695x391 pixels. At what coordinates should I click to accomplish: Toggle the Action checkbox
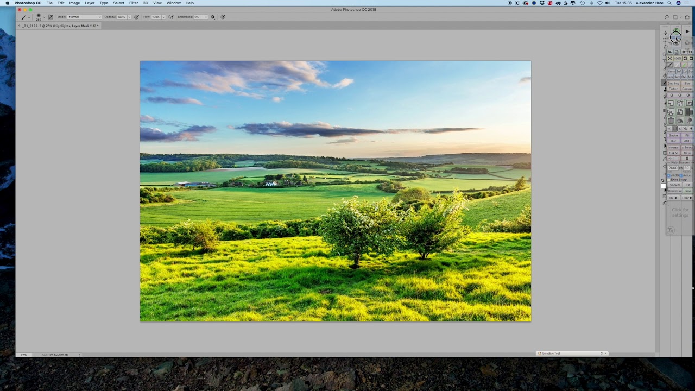pyautogui.click(x=681, y=175)
